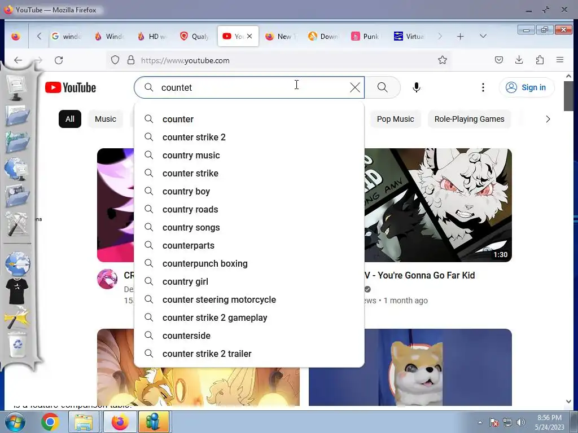Open the Windows Start button
578x433 pixels.
[15, 422]
